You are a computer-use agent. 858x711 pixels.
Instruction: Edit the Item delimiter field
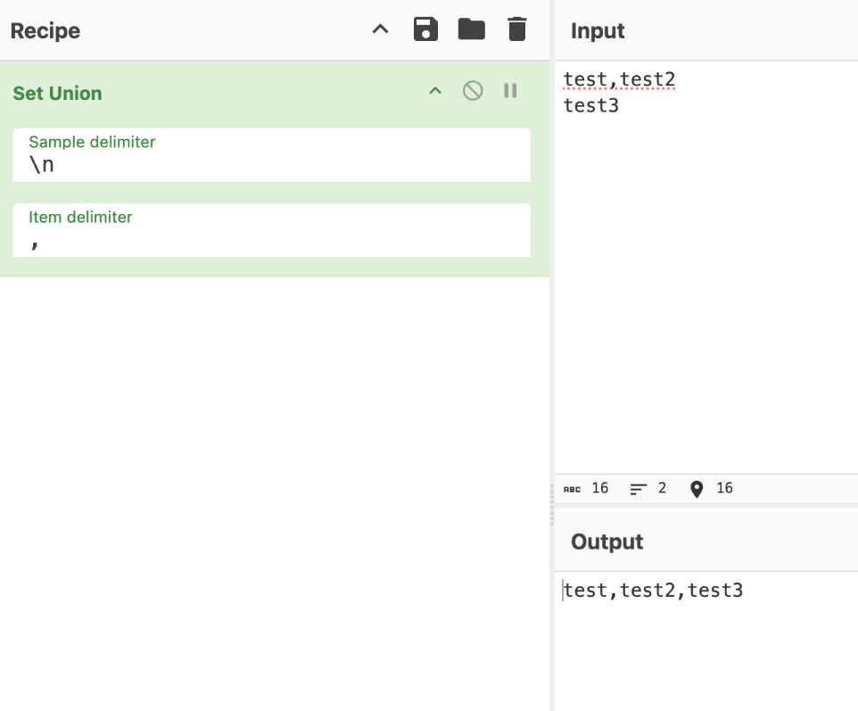click(x=271, y=230)
